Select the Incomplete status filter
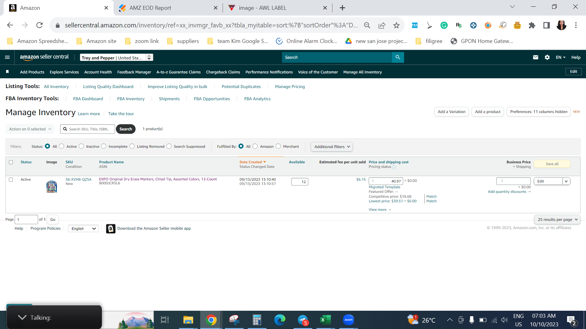Screen dimensions: 586x329 click(104, 146)
